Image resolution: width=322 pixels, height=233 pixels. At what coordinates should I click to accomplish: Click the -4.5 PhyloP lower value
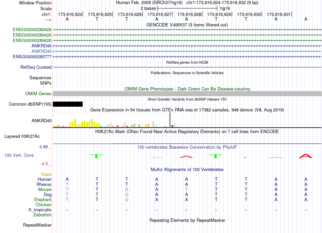(x=44, y=164)
